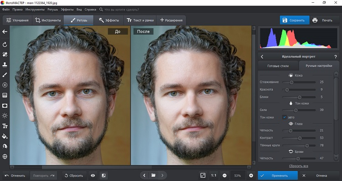Go to previous image with left chevron

(x=144, y=176)
